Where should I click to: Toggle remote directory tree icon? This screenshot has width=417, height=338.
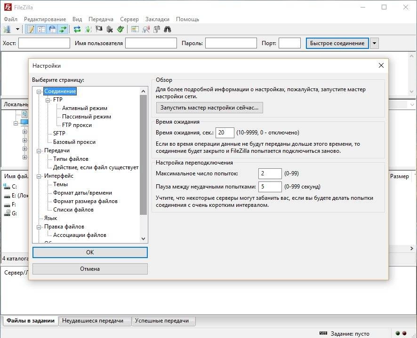[x=52, y=29]
